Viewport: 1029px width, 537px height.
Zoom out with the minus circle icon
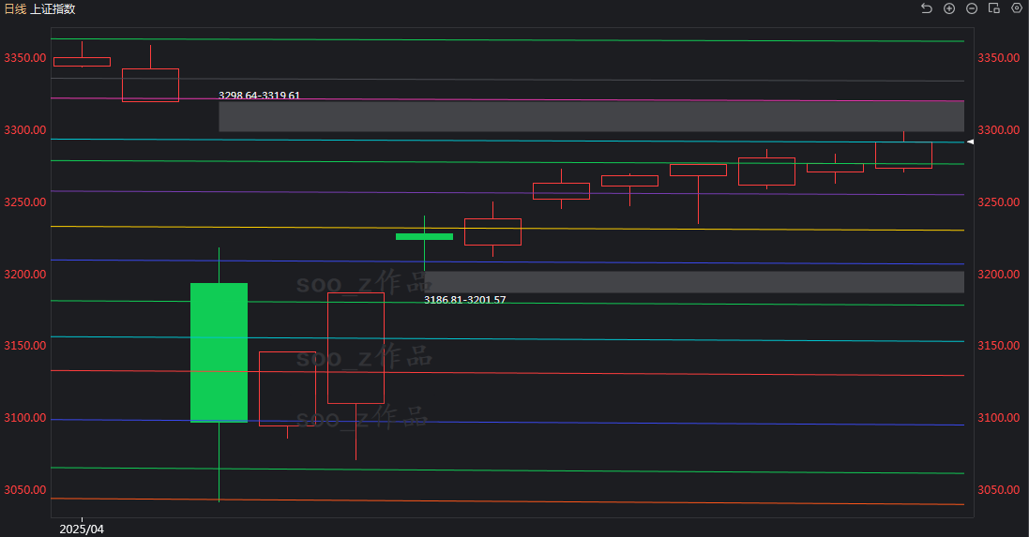972,8
